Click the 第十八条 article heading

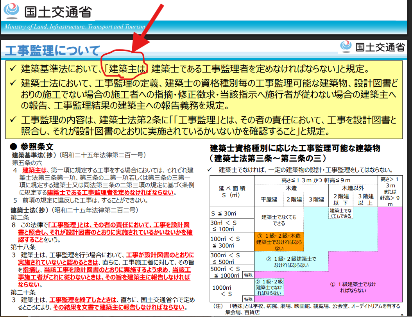click(23, 247)
